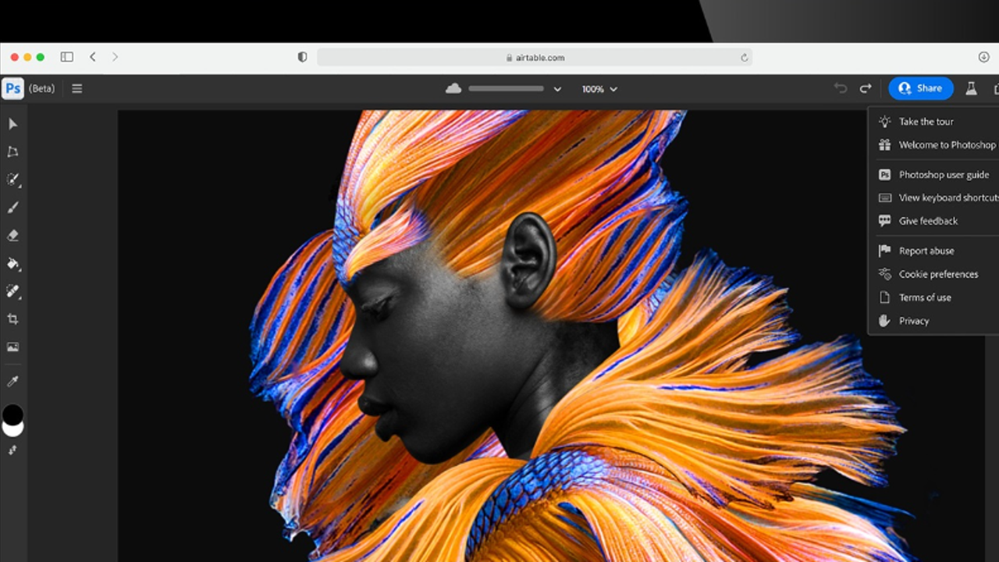Choose the Paint Bucket fill tool

[12, 264]
